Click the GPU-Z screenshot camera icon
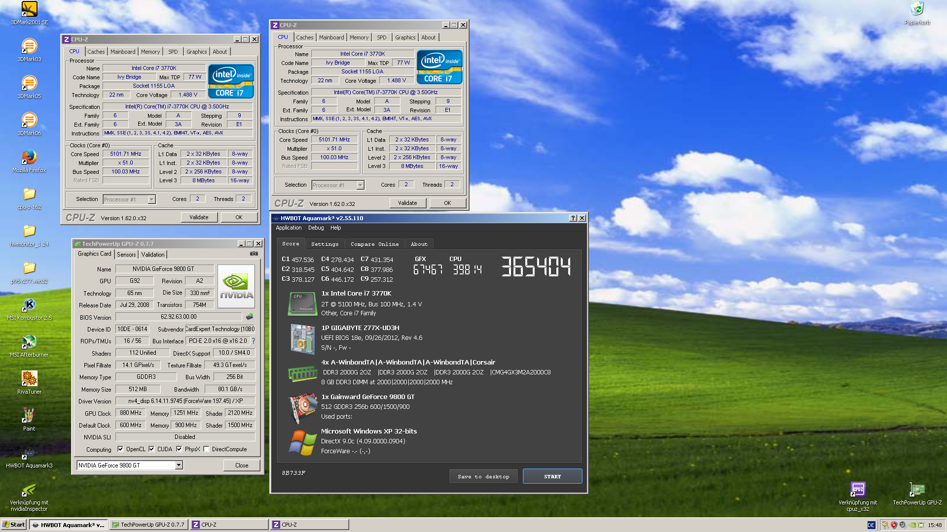947x532 pixels. point(254,254)
